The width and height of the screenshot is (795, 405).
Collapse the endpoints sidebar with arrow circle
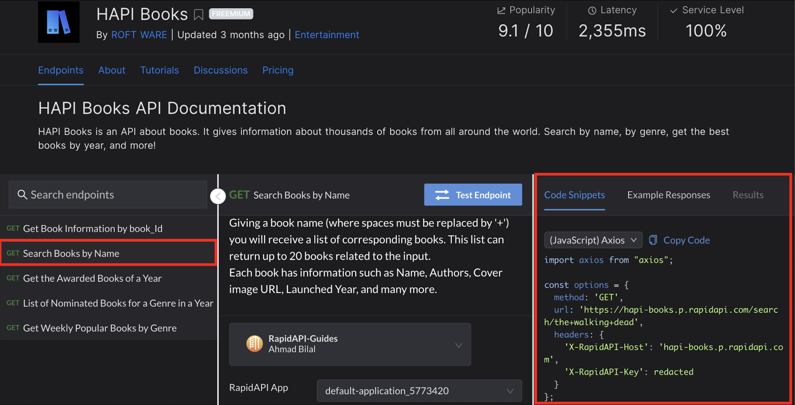[218, 196]
